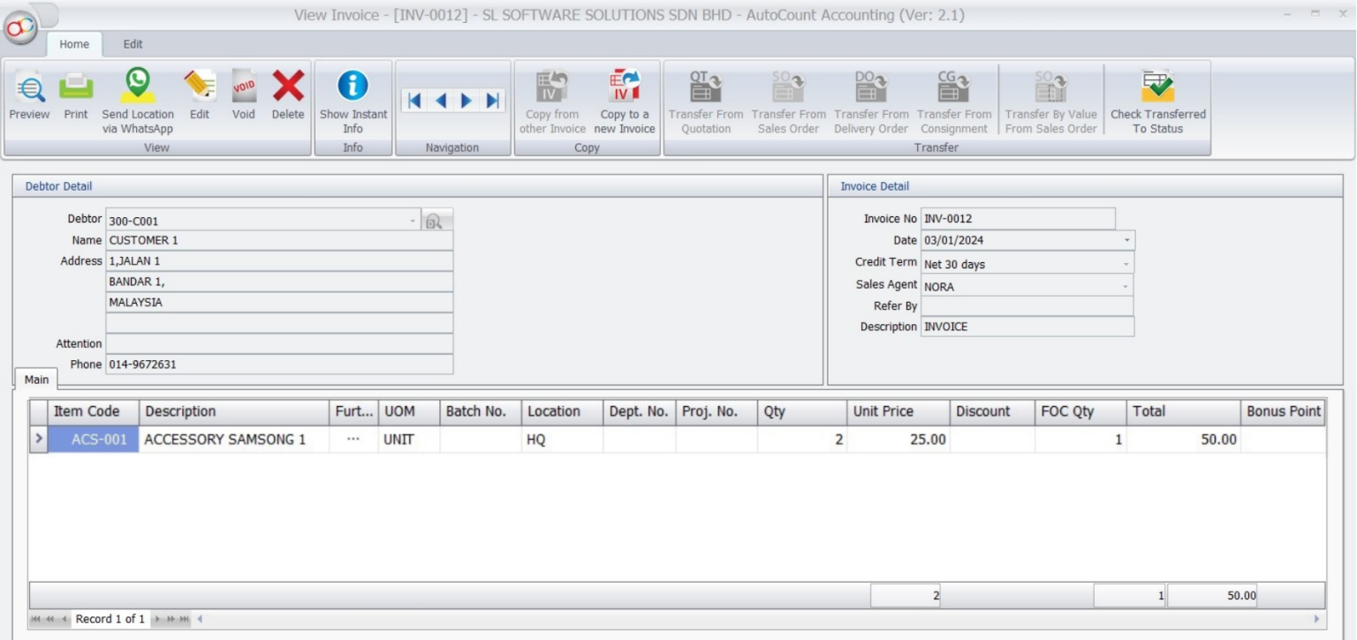The image size is (1357, 640).
Task: Click the Qty column header
Action: 802,411
